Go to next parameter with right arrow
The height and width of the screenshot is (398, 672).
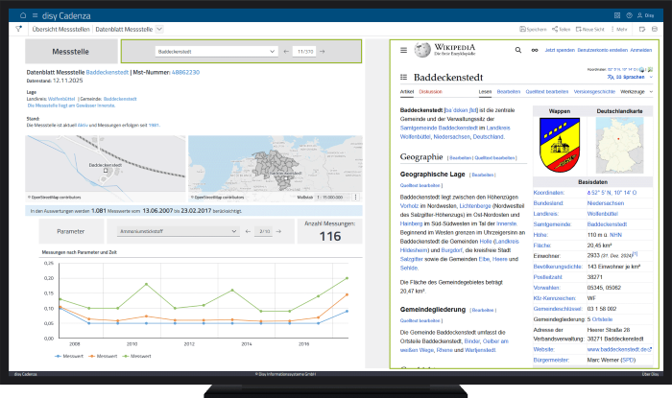click(278, 231)
